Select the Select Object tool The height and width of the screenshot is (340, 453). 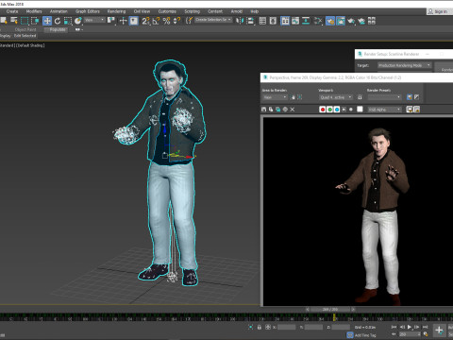[4, 21]
